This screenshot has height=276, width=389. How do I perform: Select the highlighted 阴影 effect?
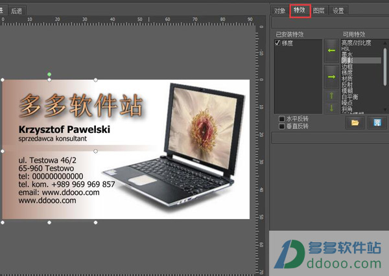point(361,60)
